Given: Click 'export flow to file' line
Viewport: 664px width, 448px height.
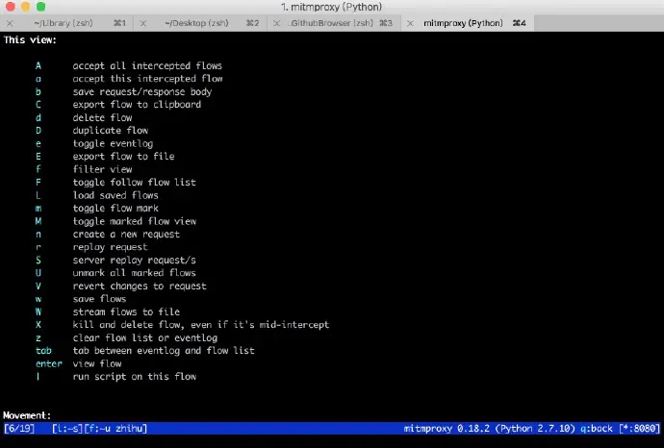Looking at the screenshot, I should pyautogui.click(x=123, y=157).
